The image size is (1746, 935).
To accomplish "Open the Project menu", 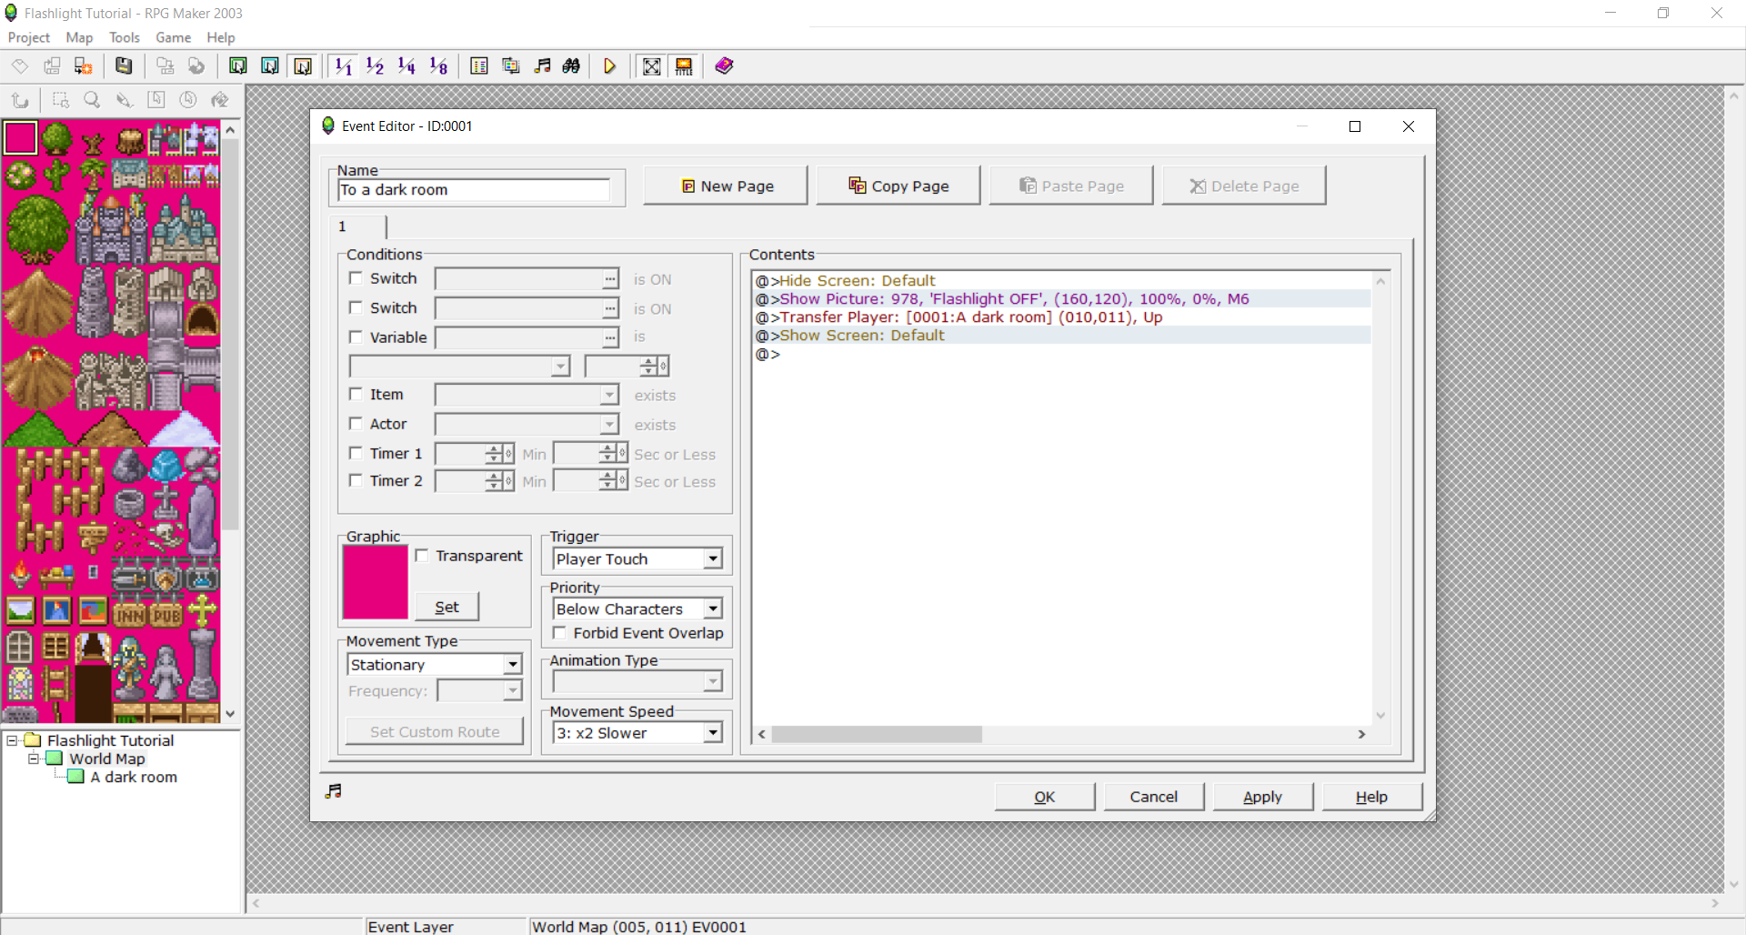I will click(29, 37).
